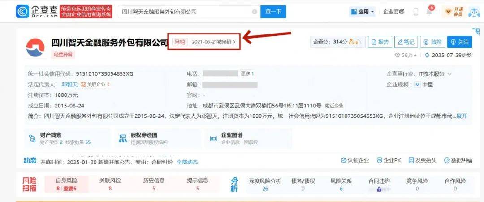Select the 自身风险 risk tab
Screen dimensions: 484x202
click(66, 184)
